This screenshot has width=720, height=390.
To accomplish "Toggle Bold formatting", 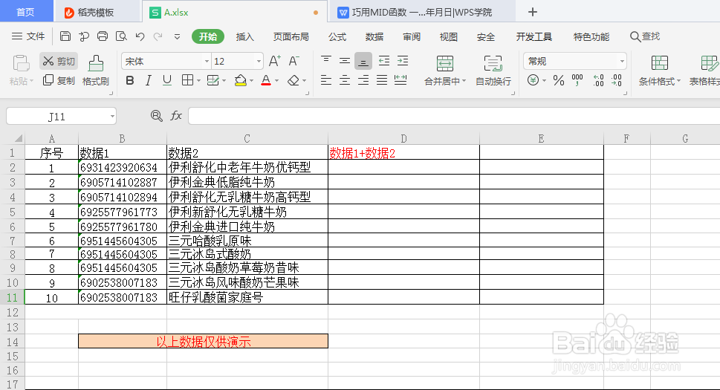I will coord(130,81).
